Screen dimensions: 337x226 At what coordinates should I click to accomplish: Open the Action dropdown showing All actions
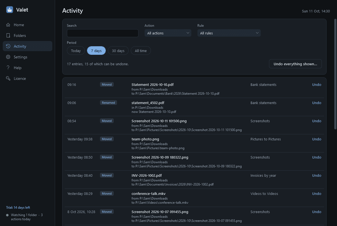pos(168,33)
